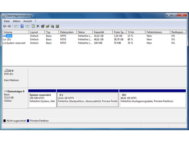Image resolution: width=189 pixels, height=142 pixels.
Task: Select the (C:) volume name in the list
Action: click(x=9, y=36)
